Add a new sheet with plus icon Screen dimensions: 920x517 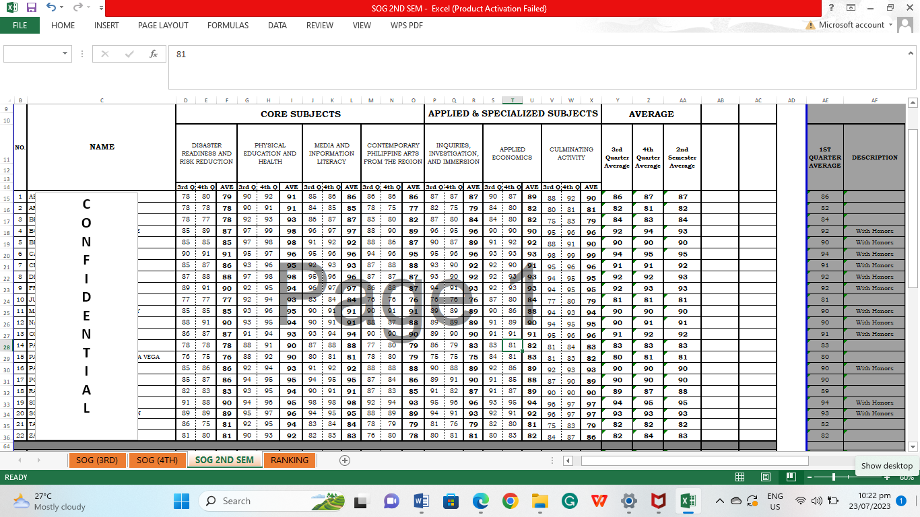pos(345,460)
